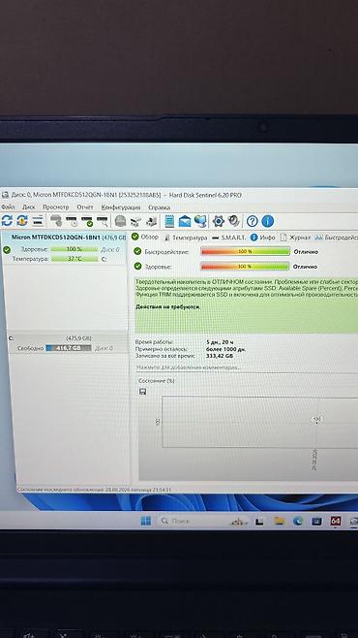Click the orange-blue refresh all icon
The image size is (358, 638).
22,221
